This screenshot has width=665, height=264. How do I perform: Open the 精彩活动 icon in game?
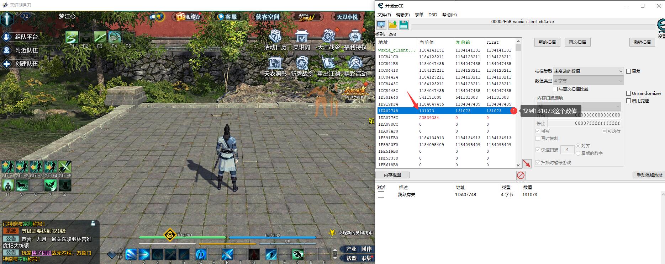[355, 66]
